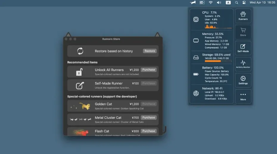277x154 pixels.
Task: Open the Wi-Fi menu bar icon
Action: 211,2
